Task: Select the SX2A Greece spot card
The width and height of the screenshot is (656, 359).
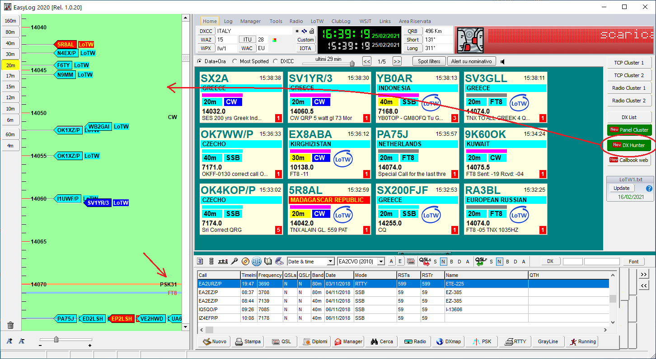Action: pyautogui.click(x=241, y=97)
